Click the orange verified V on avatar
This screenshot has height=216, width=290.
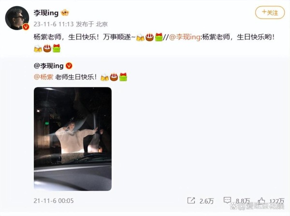[26, 27]
